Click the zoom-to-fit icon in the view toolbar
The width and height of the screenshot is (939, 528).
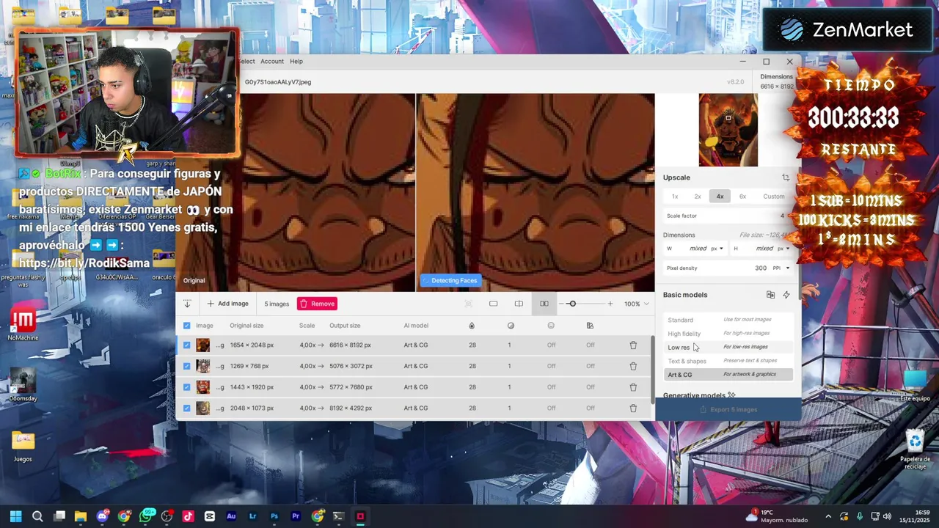coord(468,304)
